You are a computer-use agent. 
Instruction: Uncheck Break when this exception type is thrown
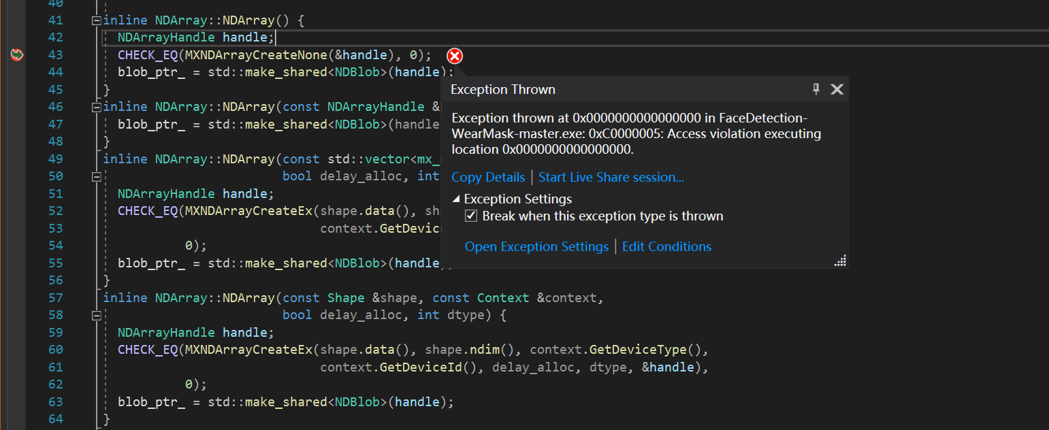[x=471, y=216]
